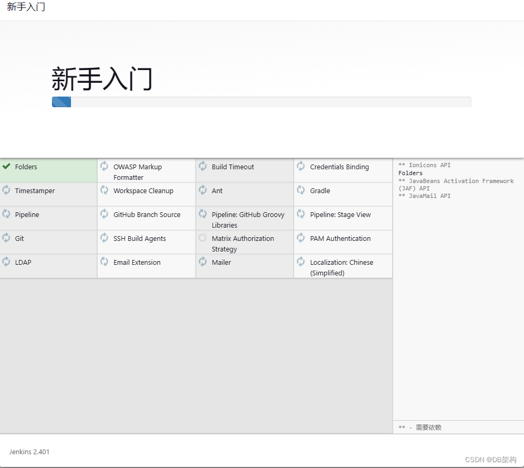Click the Mailer plugin label
The width and height of the screenshot is (524, 468).
[x=221, y=263]
